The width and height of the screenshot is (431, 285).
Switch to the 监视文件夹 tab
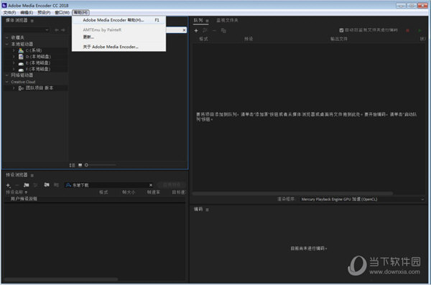point(227,20)
